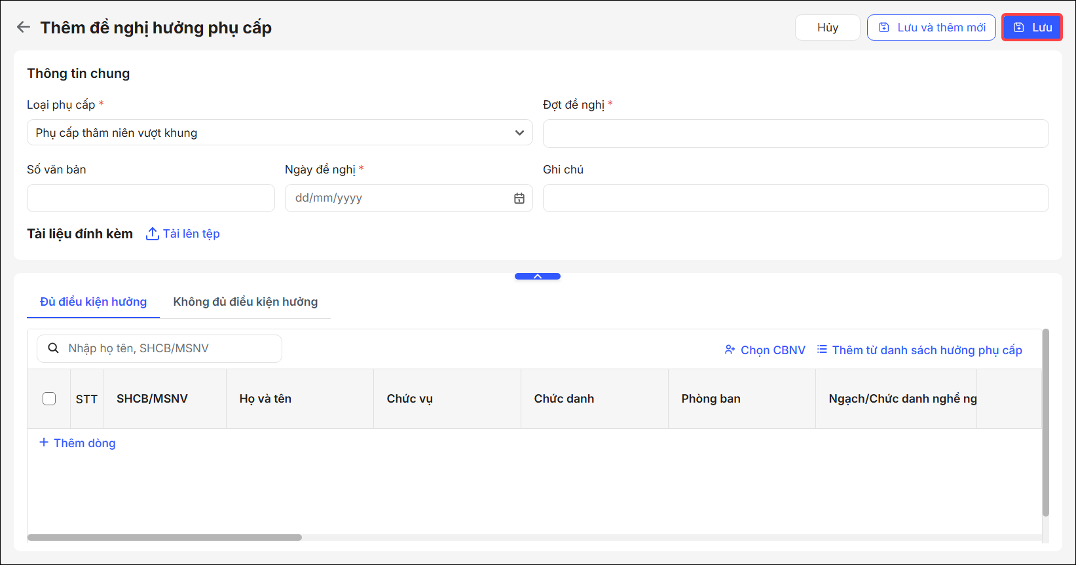
Task: Click the STT column header
Action: tap(86, 399)
